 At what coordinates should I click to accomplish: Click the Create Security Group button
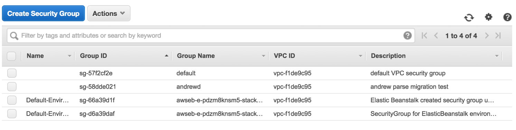coord(44,13)
